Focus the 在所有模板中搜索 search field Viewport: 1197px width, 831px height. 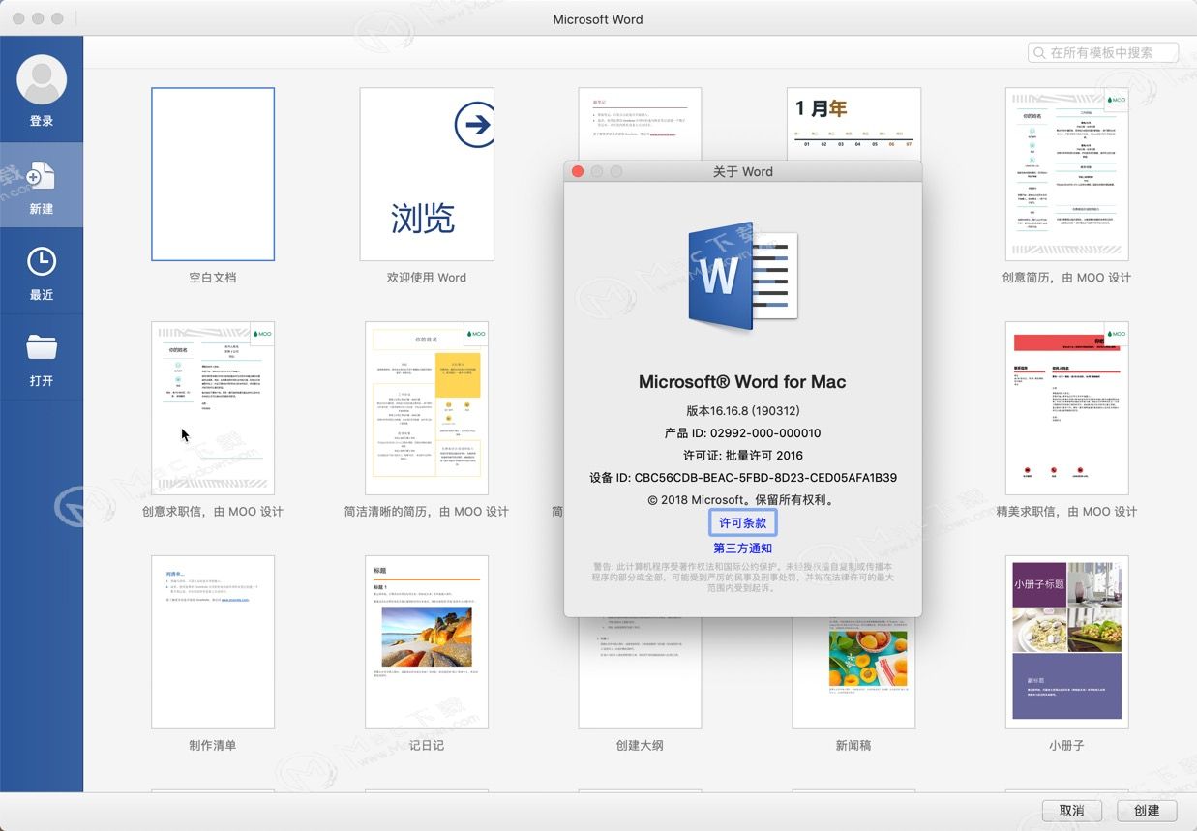pos(1103,53)
